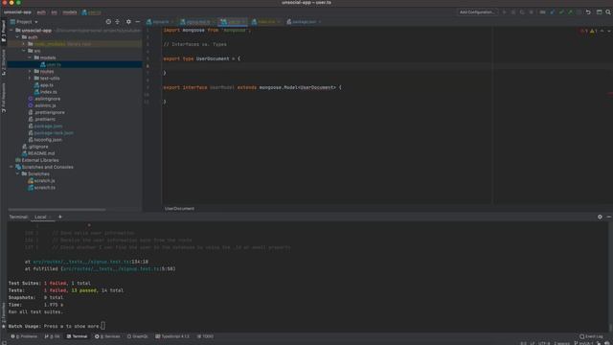Select user.ts in the project tree
613x345 pixels.
click(50, 64)
